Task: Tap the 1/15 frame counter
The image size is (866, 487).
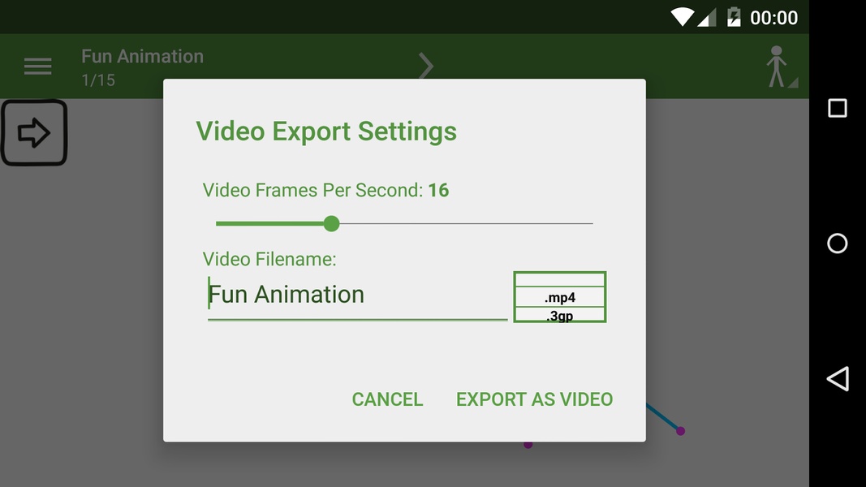Action: coord(98,80)
